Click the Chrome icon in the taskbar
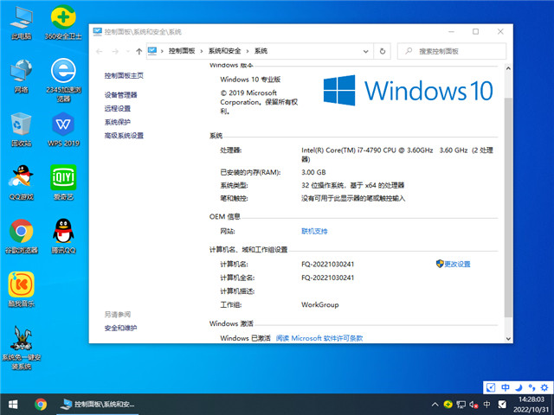The width and height of the screenshot is (554, 415). (41, 404)
